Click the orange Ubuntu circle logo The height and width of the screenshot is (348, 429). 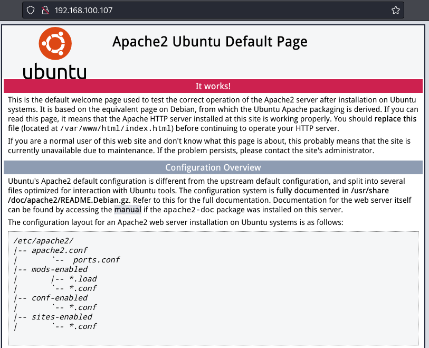tap(54, 44)
